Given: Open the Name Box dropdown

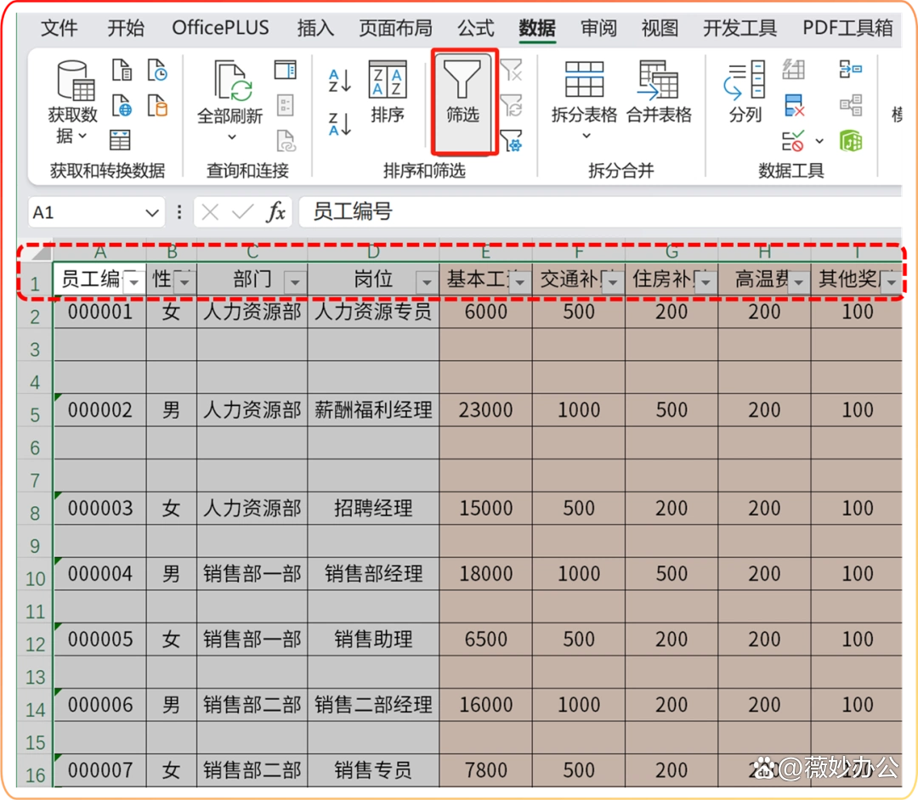Looking at the screenshot, I should [150, 212].
